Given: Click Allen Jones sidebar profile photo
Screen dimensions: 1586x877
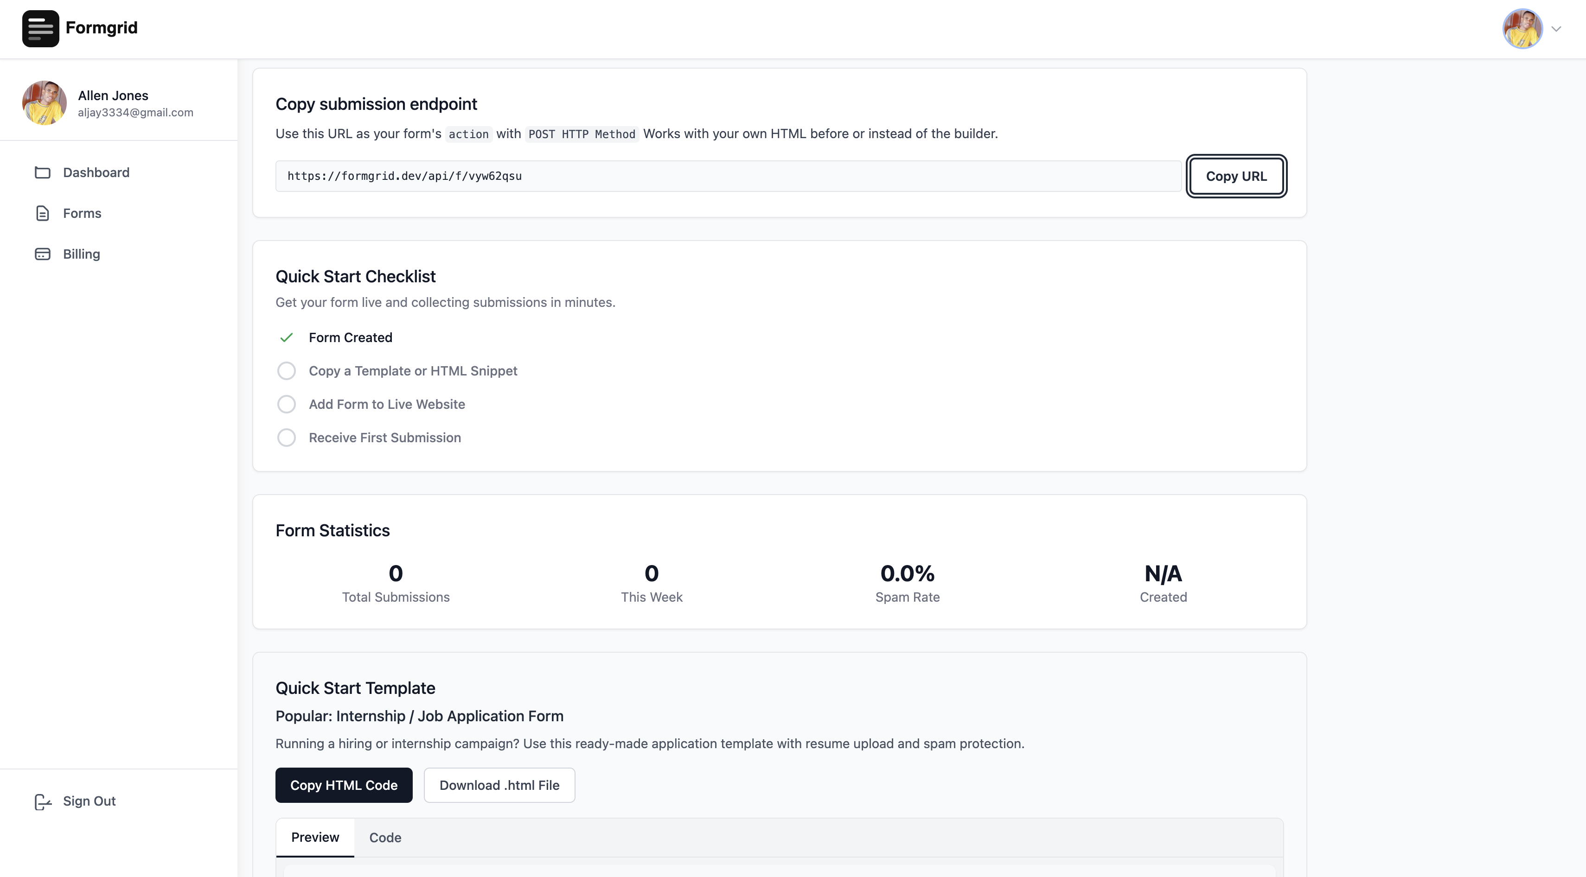Looking at the screenshot, I should point(45,103).
